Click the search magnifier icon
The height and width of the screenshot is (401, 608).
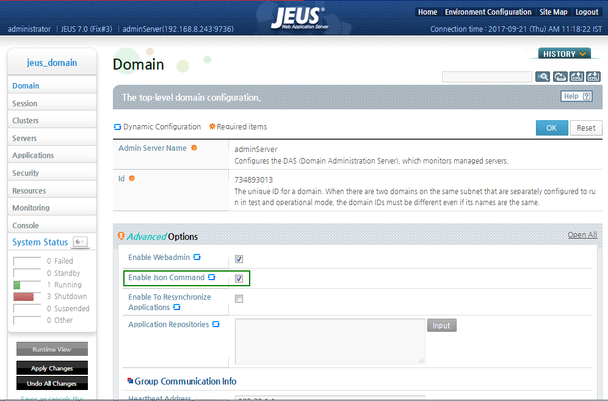(543, 77)
